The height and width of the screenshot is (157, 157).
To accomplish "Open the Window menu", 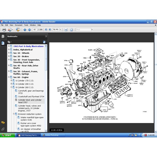I will click(33, 25).
